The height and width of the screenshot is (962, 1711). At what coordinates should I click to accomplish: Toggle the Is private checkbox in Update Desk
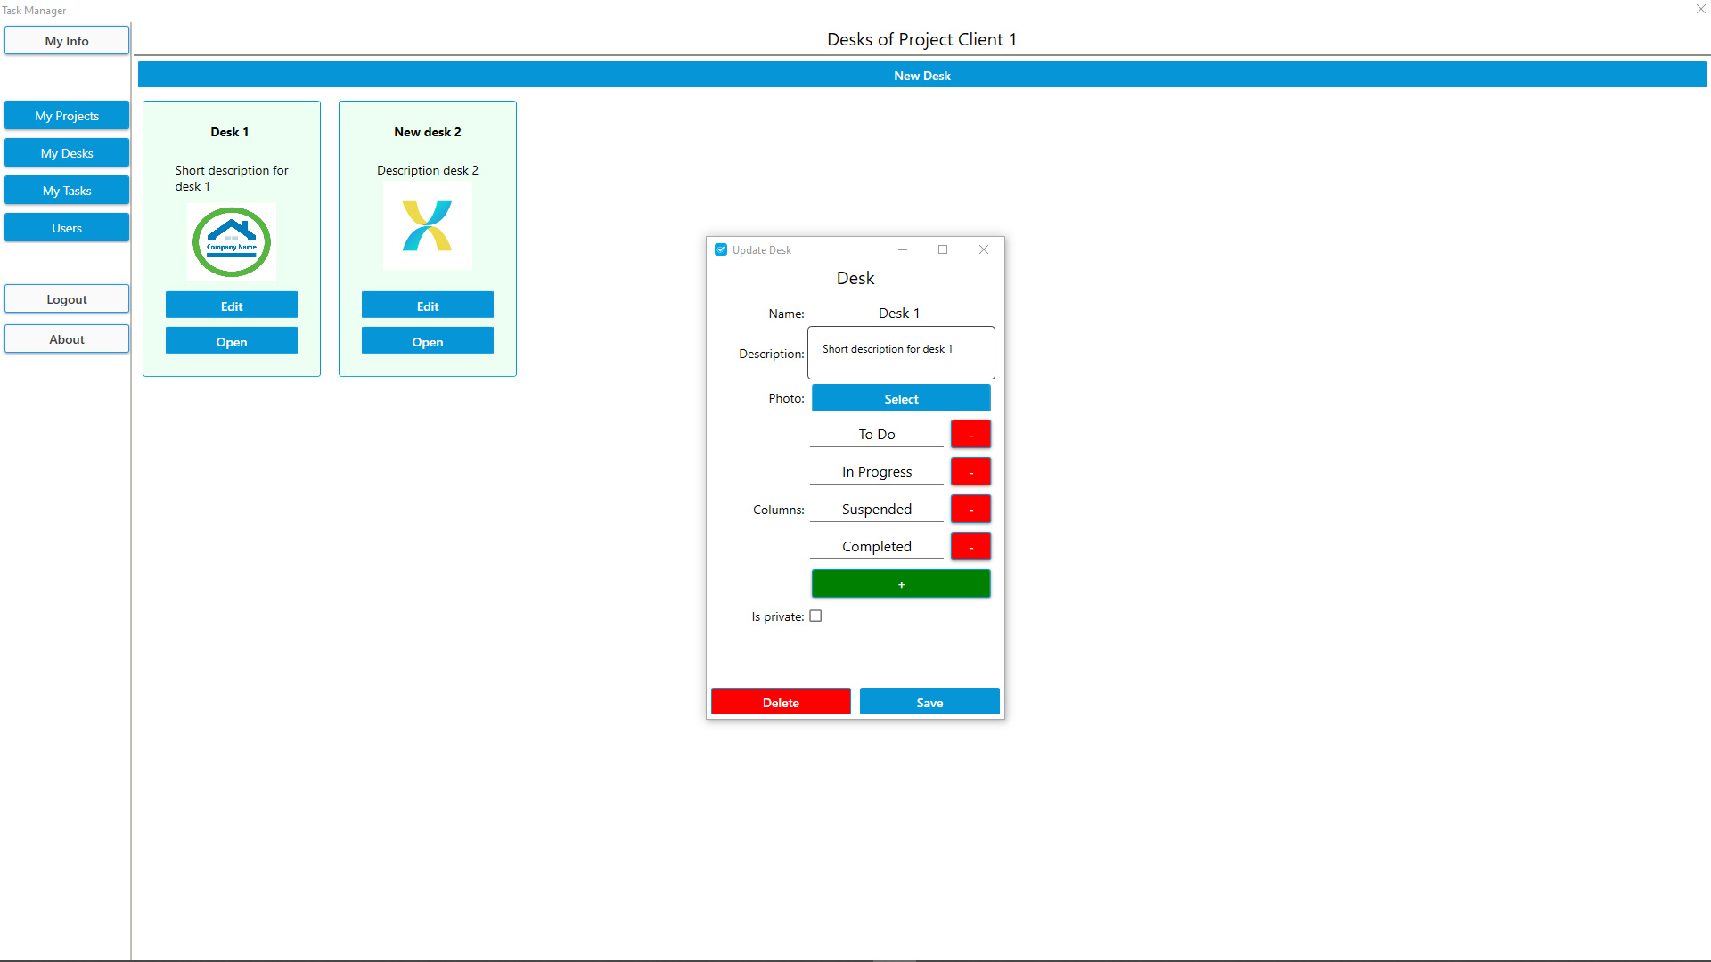coord(815,616)
